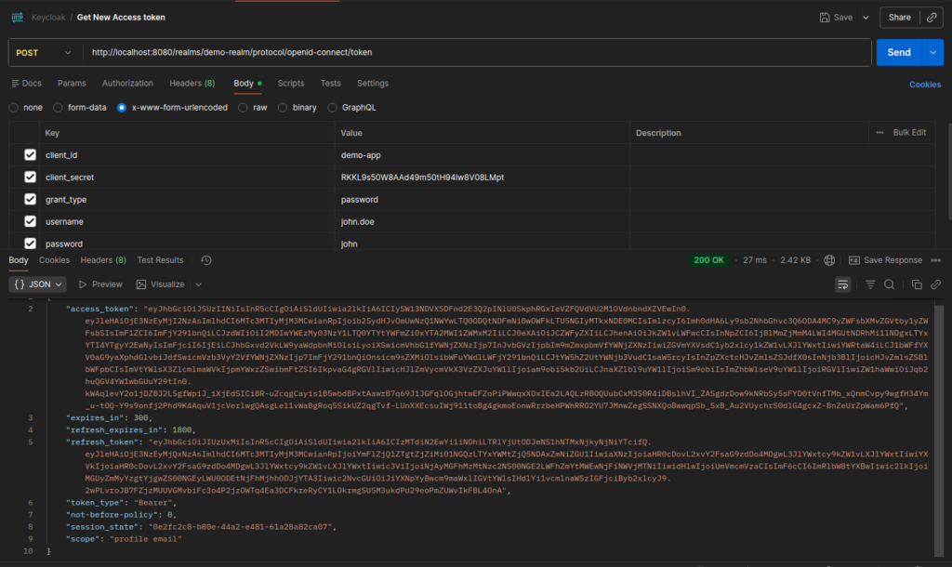952x567 pixels.
Task: Copy the response body to clipboard
Action: [x=916, y=285]
